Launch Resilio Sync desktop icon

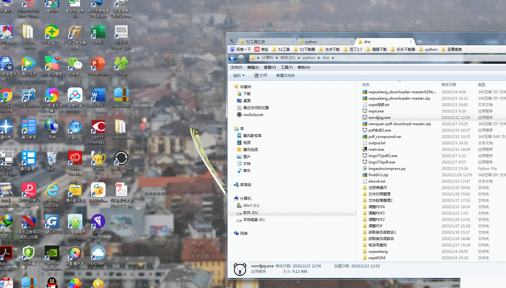121,161
